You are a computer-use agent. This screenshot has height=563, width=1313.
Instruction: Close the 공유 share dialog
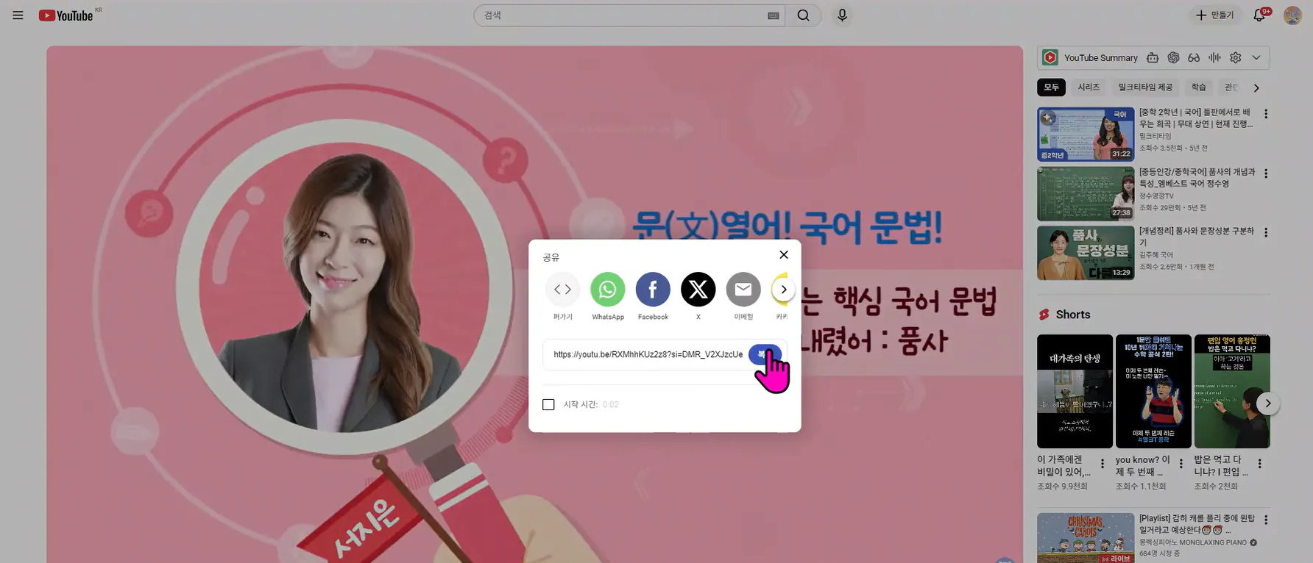(x=783, y=254)
